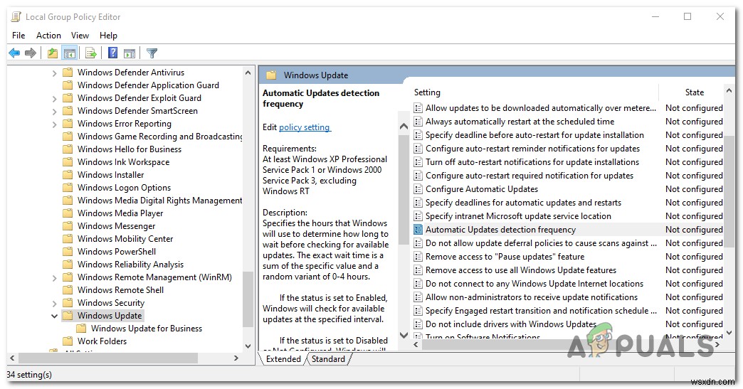Screen dimensions: 743x389
Task: Select Do not connect to Windows Update Internet locations
Action: (x=534, y=284)
